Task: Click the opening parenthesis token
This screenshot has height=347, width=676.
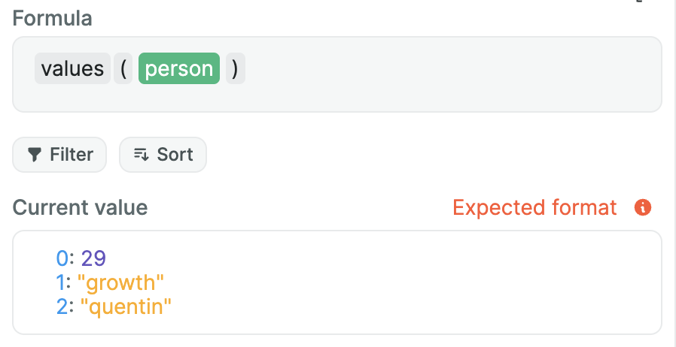Action: (x=123, y=69)
